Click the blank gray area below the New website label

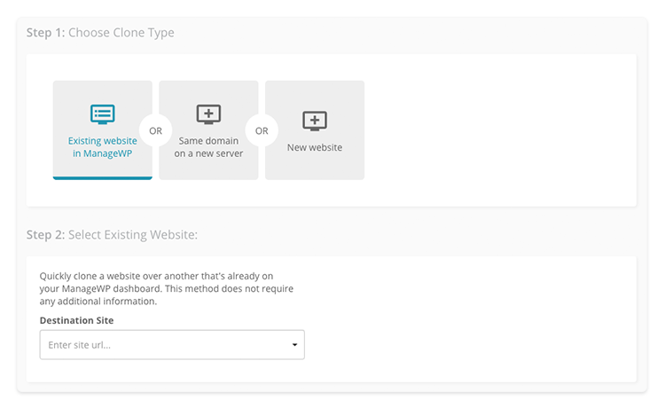pyautogui.click(x=314, y=166)
